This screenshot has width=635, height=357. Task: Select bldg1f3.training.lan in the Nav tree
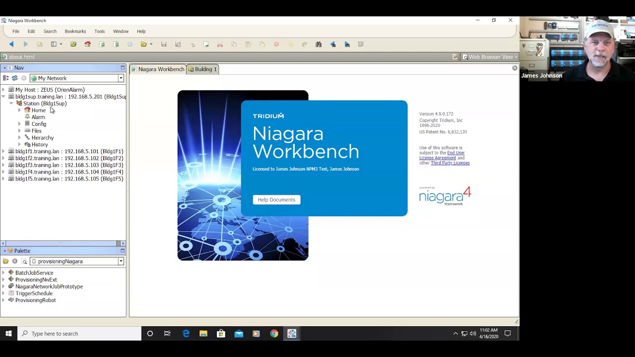pos(69,165)
